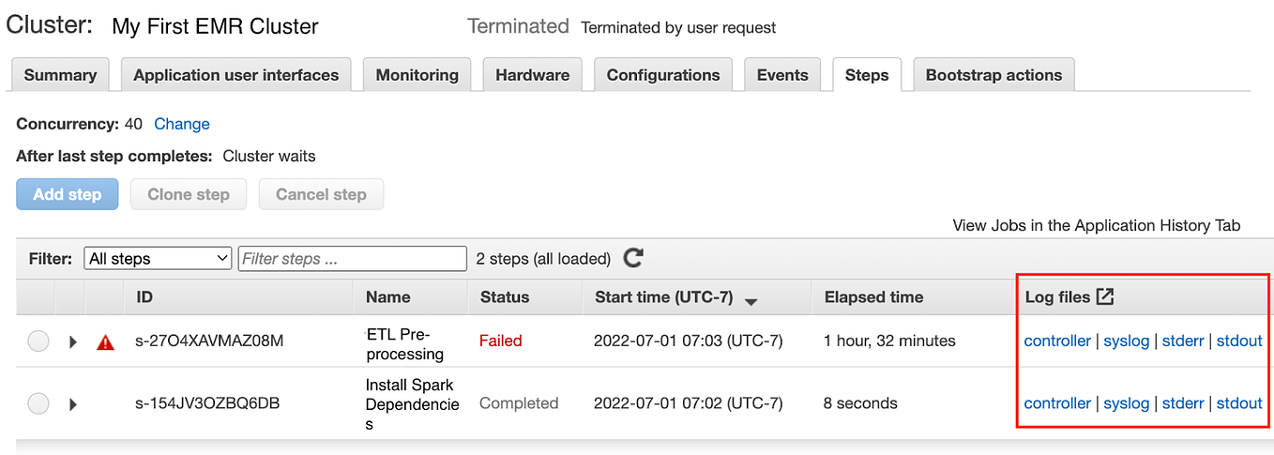The image size is (1274, 455).
Task: Select the radio button for ETL Pre-processing step
Action: coord(38,341)
